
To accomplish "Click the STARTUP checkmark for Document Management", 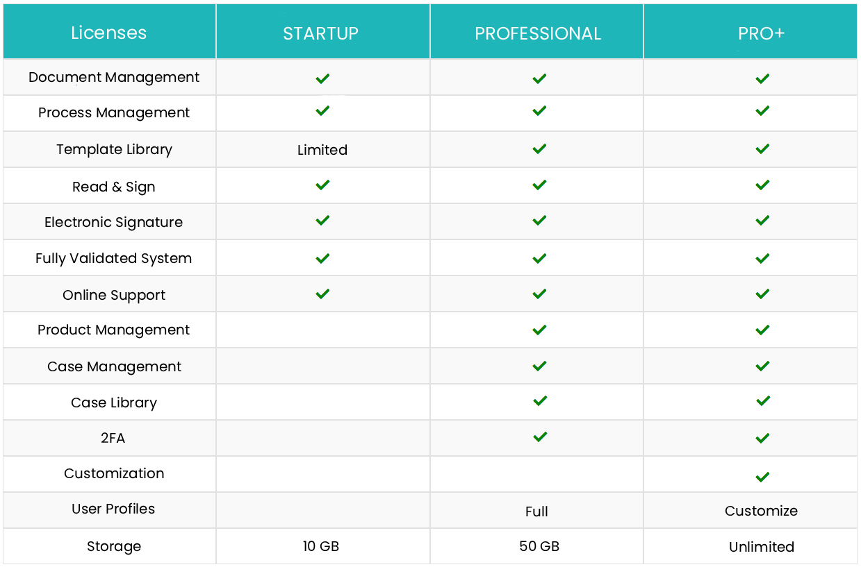I will [322, 78].
